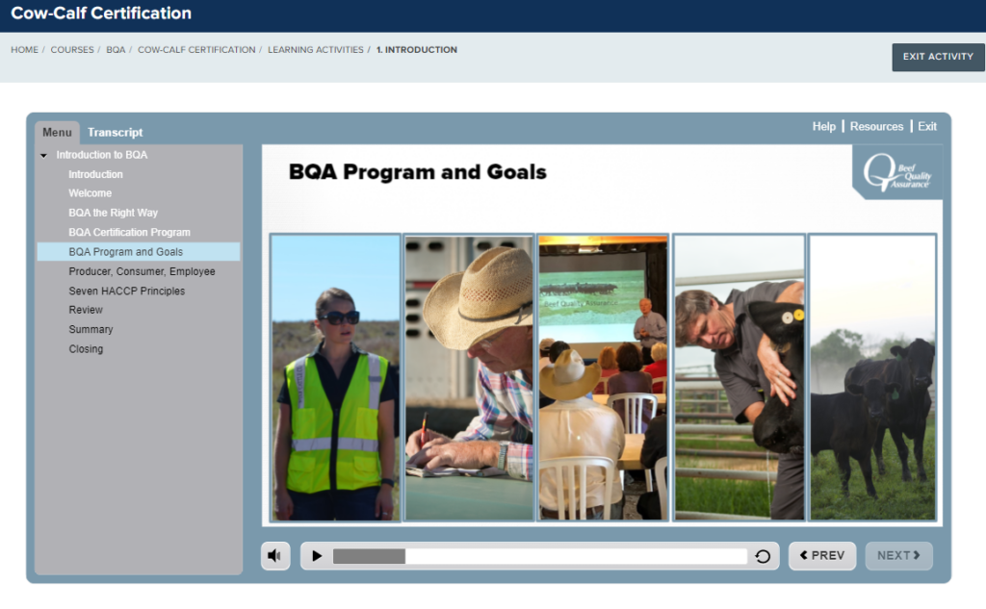Select the Menu tab
986x609 pixels.
[x=57, y=133]
